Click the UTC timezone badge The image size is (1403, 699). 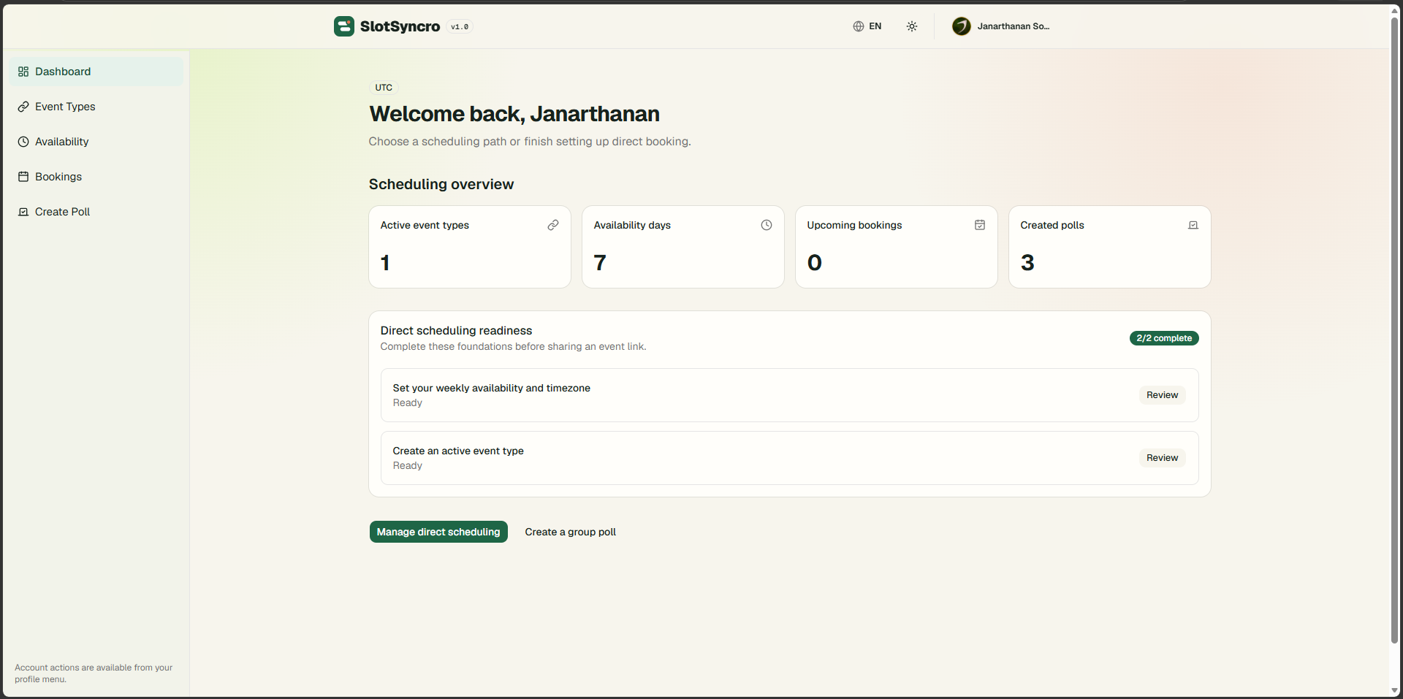click(384, 88)
